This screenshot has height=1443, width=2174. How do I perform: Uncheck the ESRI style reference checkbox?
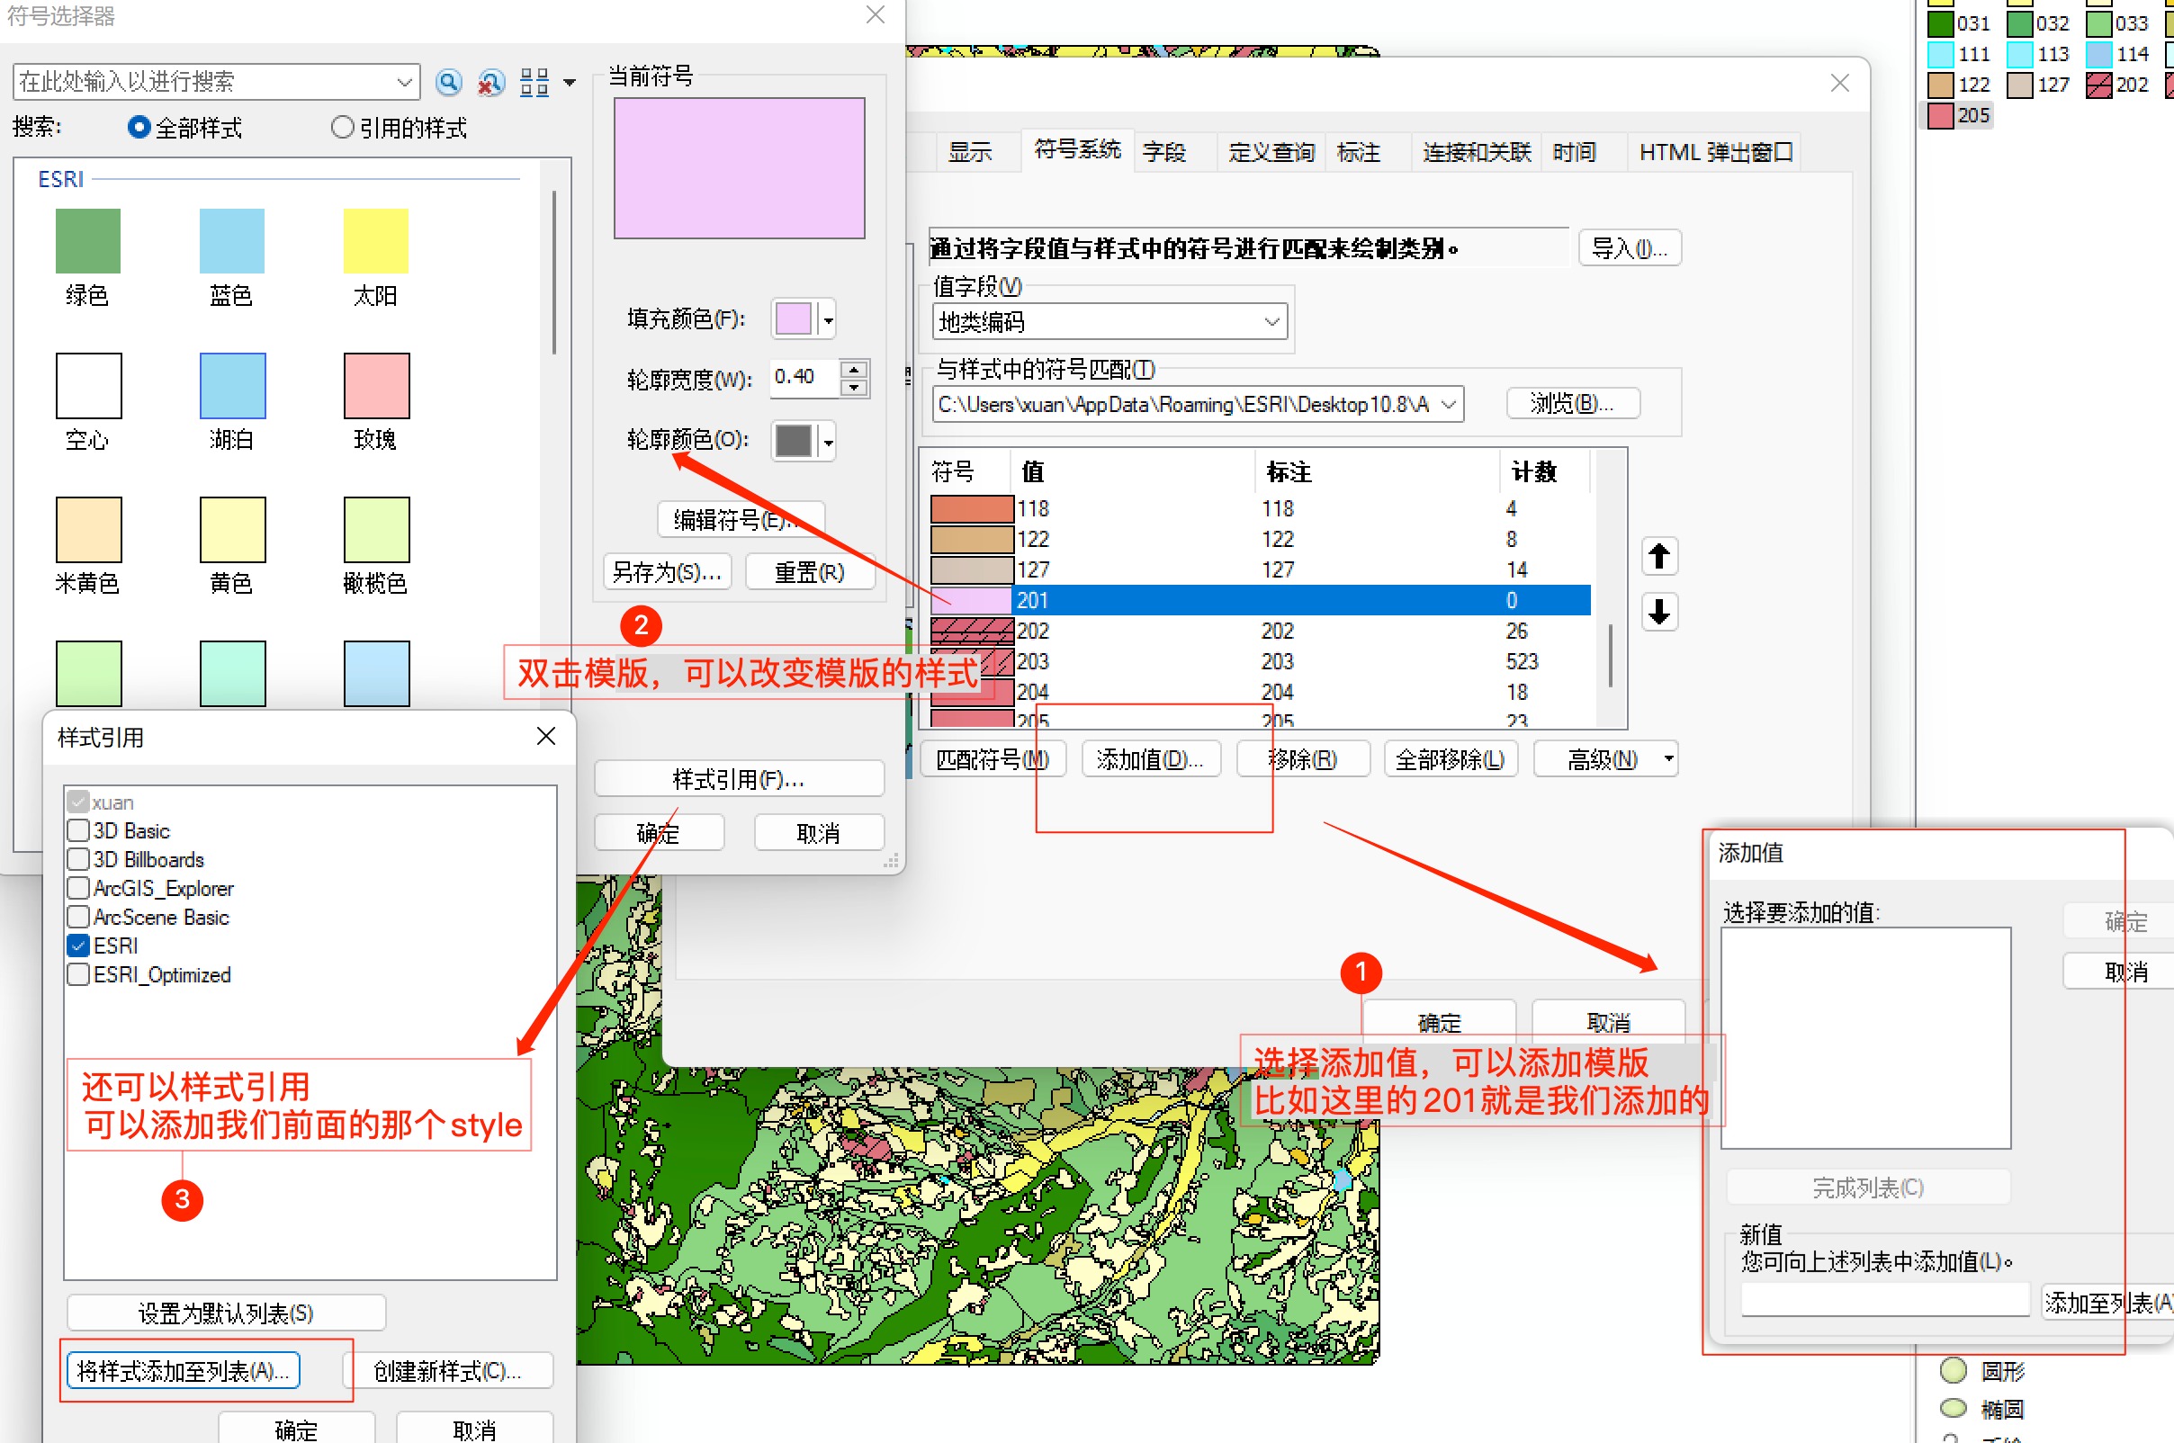79,946
